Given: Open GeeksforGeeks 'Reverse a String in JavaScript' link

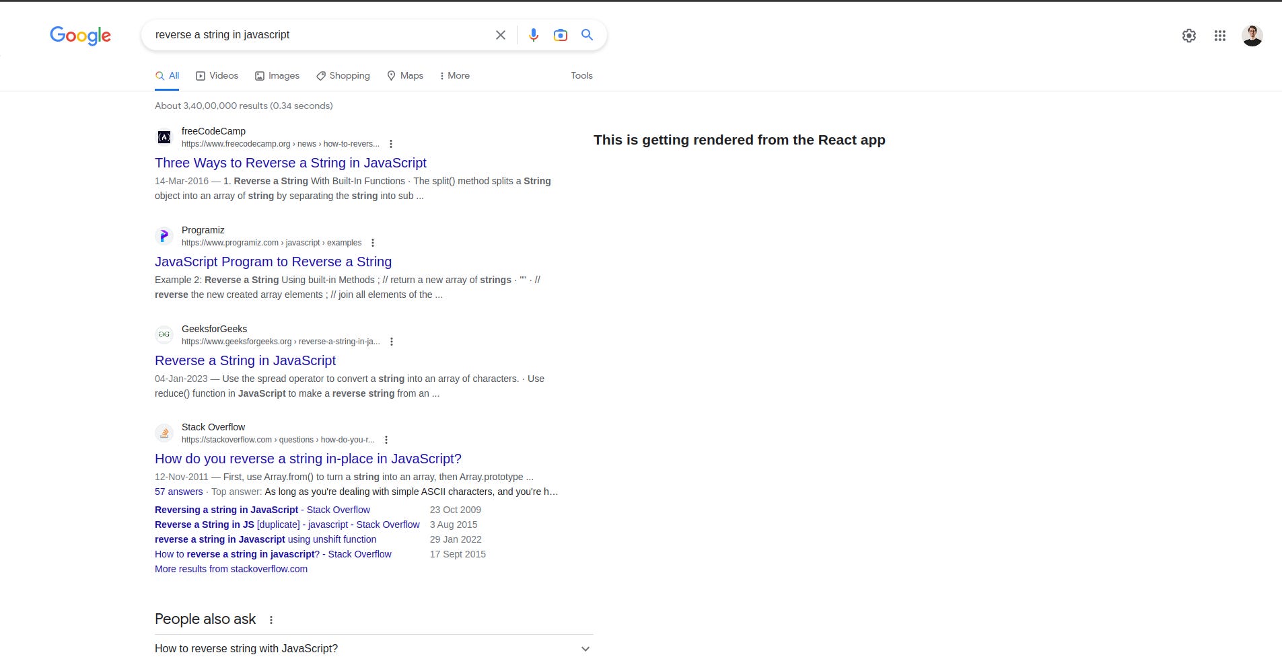Looking at the screenshot, I should [x=245, y=360].
